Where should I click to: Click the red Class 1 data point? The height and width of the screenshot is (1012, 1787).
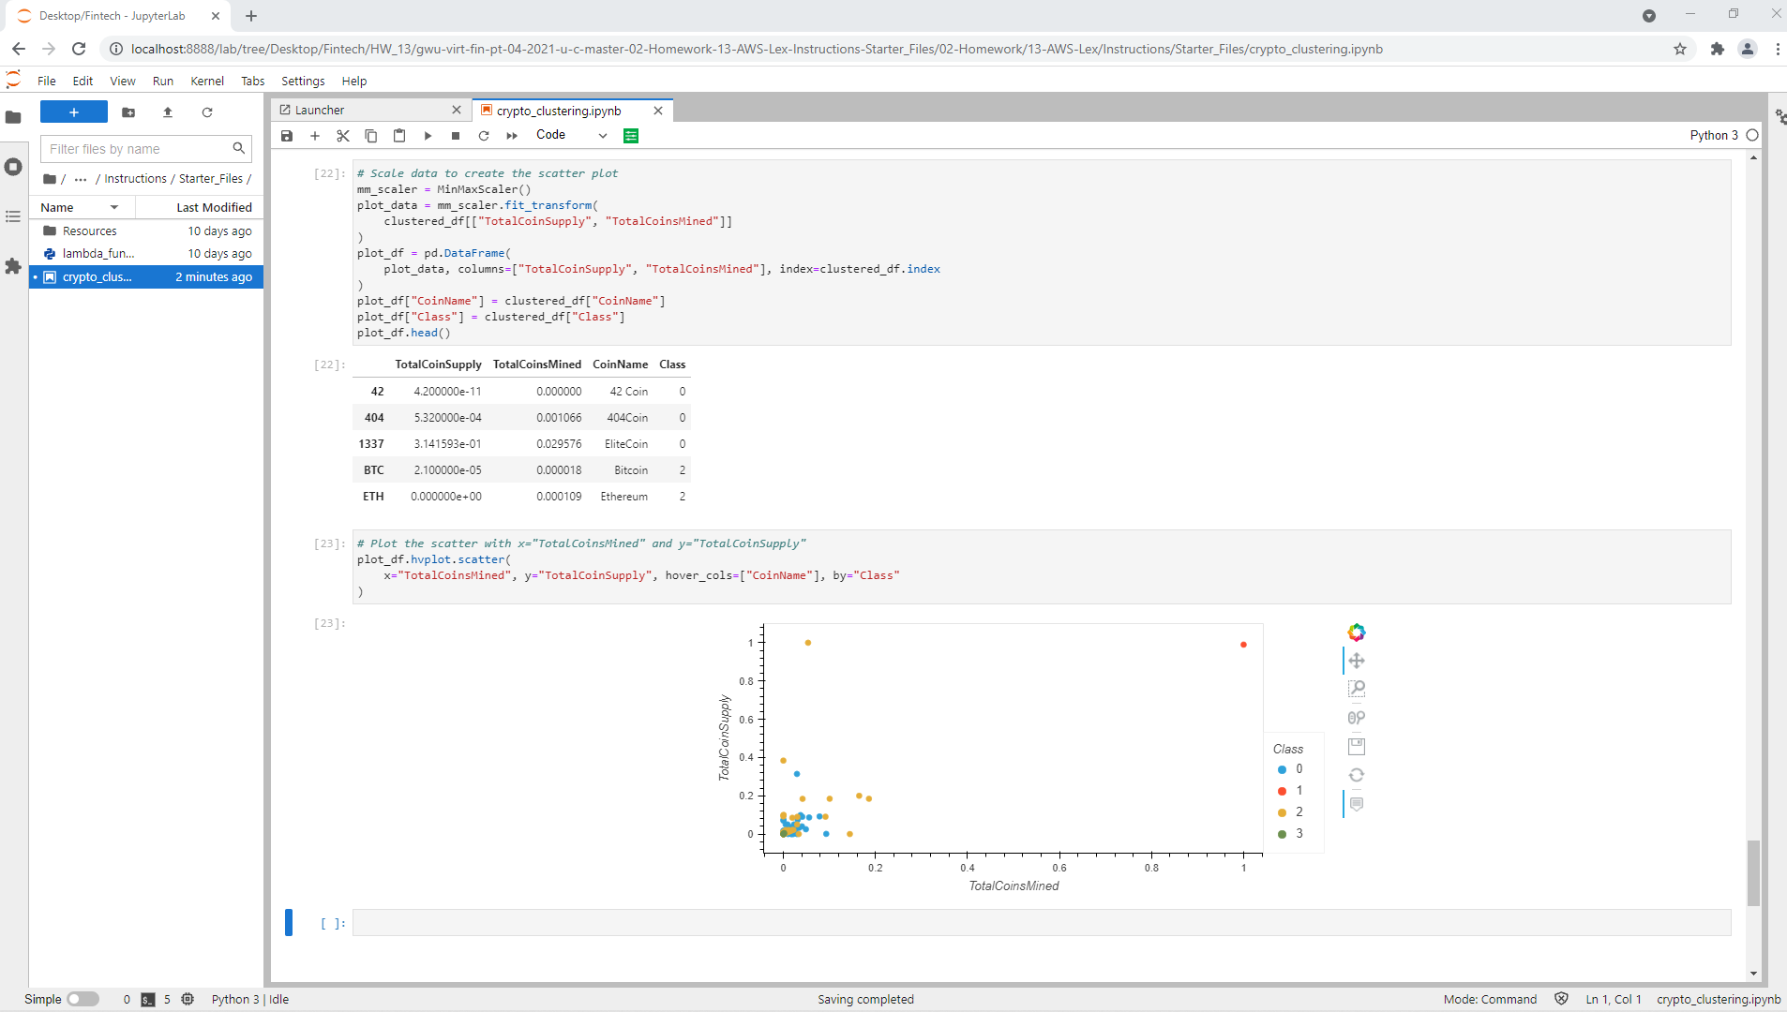click(x=1243, y=645)
